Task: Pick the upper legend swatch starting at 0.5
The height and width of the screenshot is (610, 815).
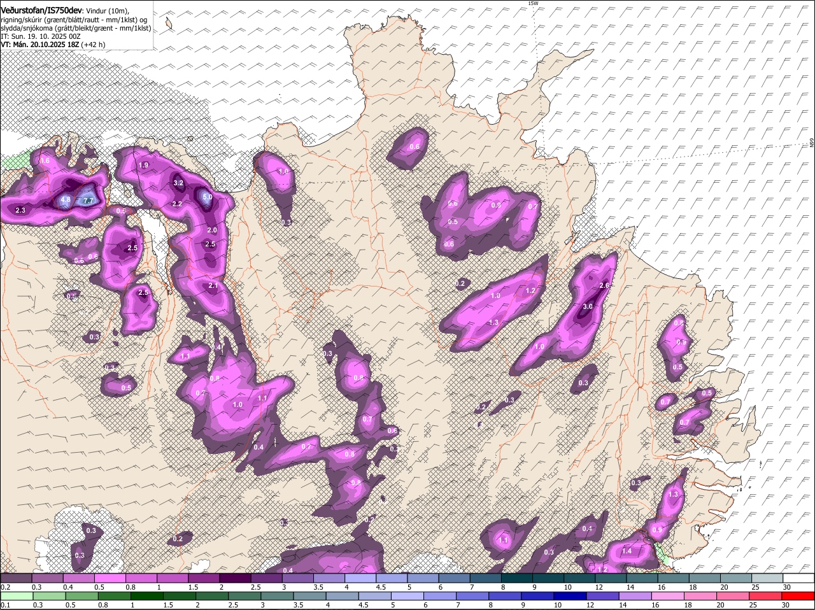Action: [x=110, y=578]
